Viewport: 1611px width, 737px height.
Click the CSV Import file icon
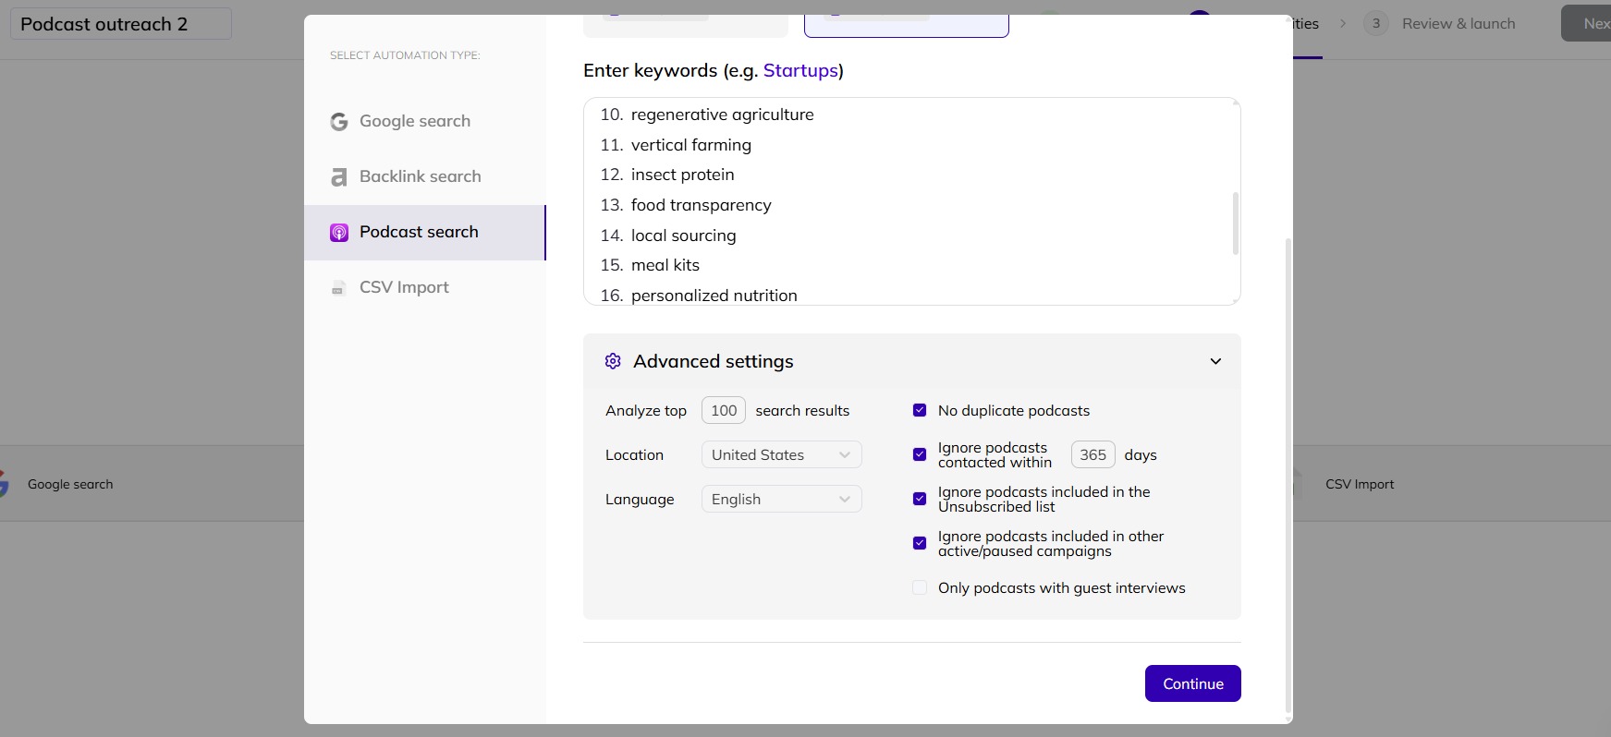[x=339, y=288]
